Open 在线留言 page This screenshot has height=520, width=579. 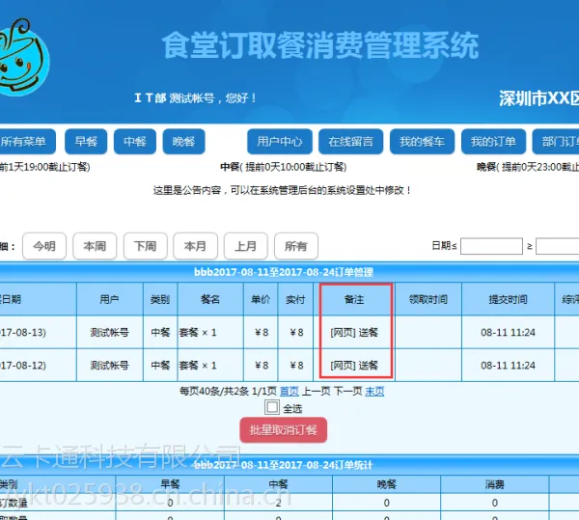click(351, 142)
